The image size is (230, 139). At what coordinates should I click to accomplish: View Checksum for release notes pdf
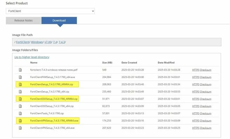[205, 70]
